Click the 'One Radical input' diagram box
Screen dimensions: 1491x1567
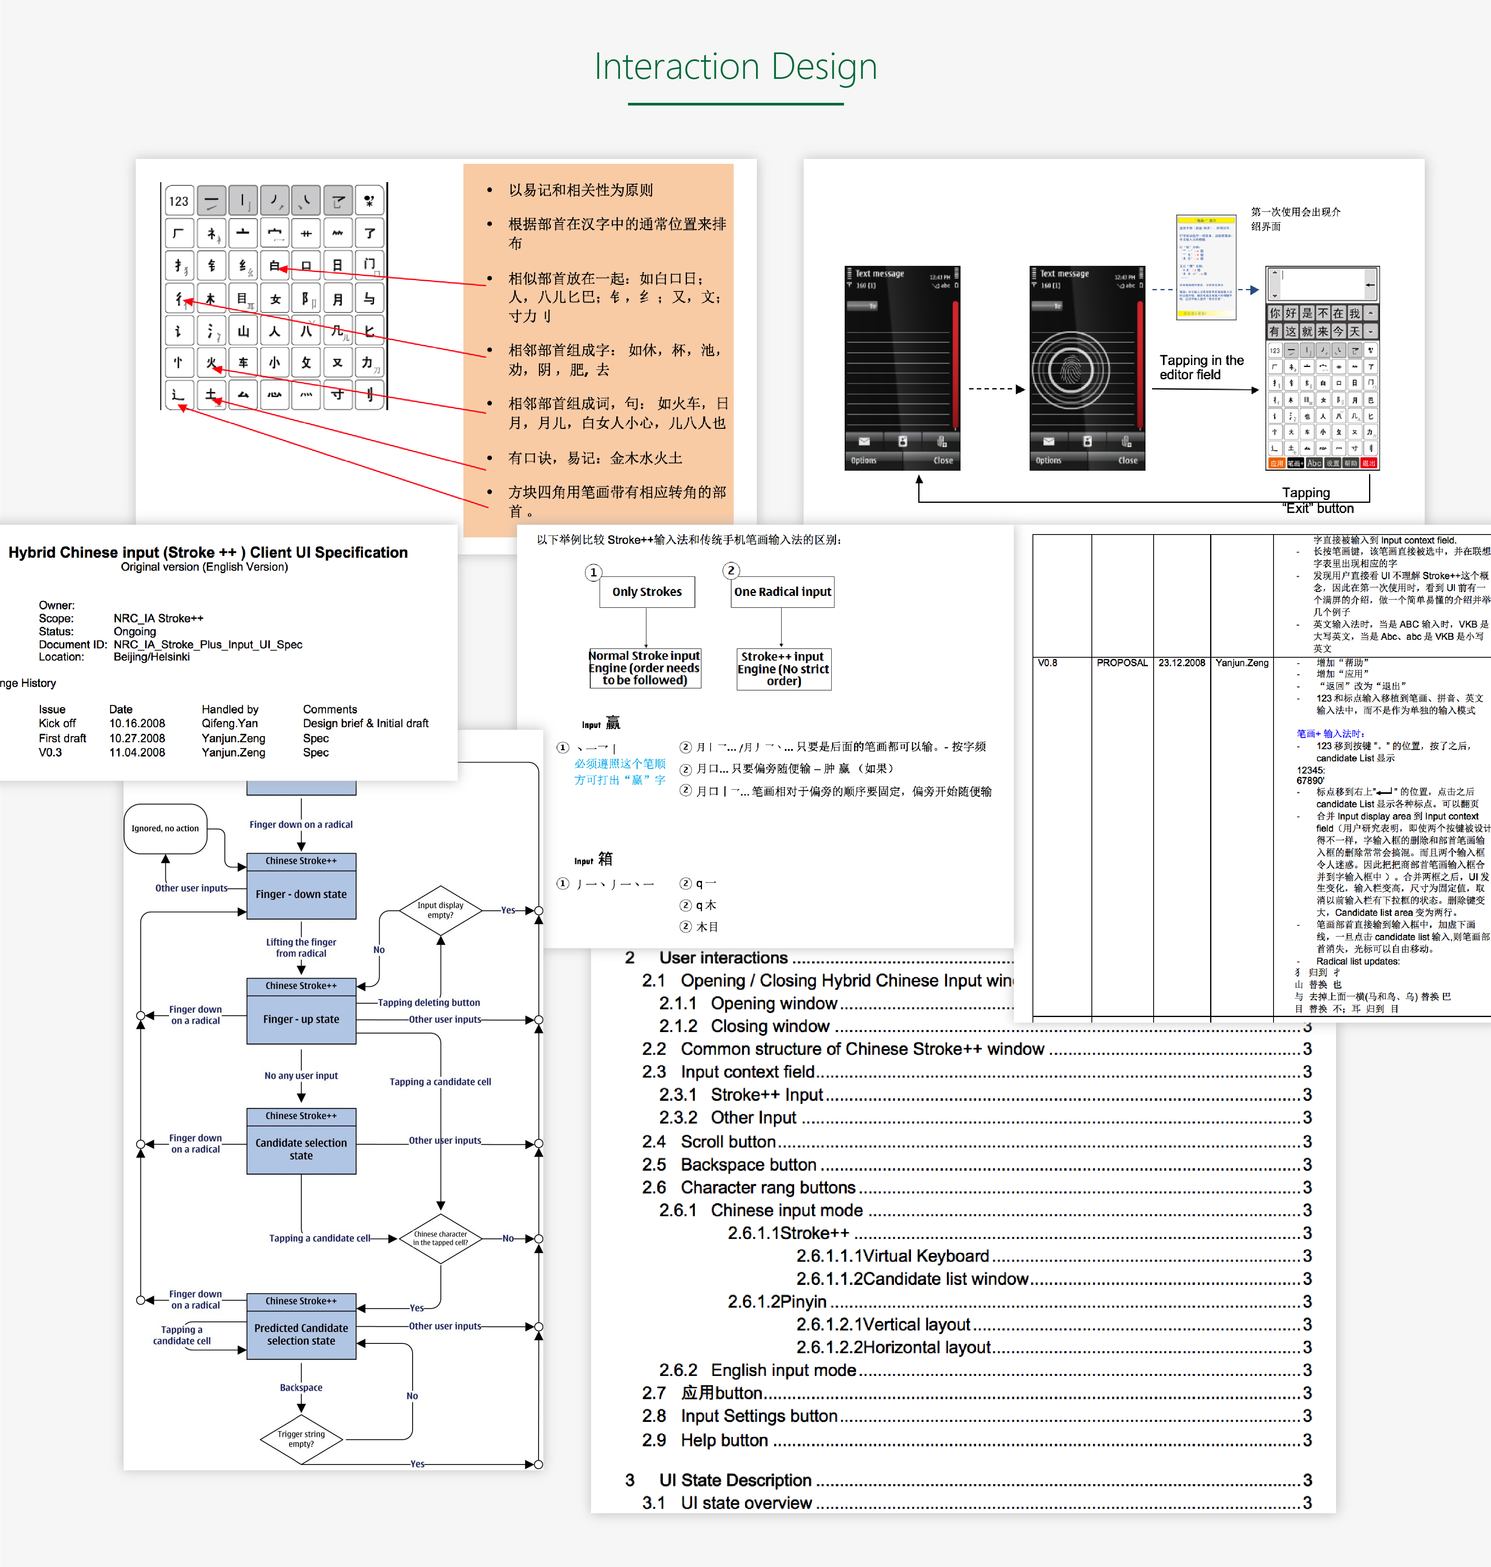[783, 591]
